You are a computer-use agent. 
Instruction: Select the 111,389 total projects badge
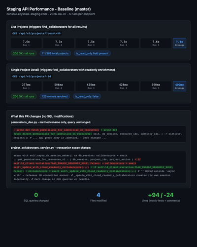pyautogui.click(x=55, y=53)
